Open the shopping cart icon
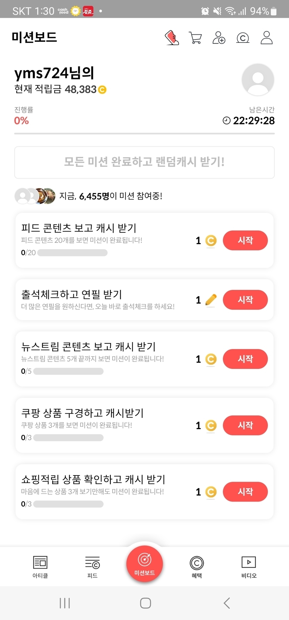The height and width of the screenshot is (620, 289). [195, 38]
